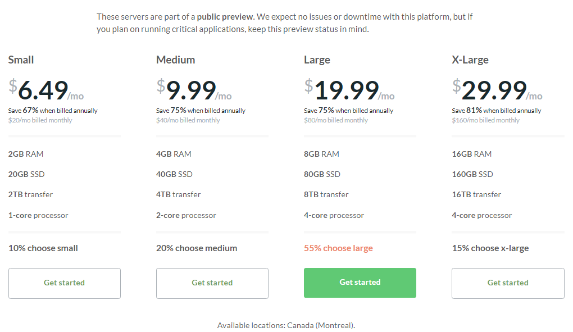Click 'Save 81% when billed annually' text
The width and height of the screenshot is (573, 332).
tap(496, 110)
